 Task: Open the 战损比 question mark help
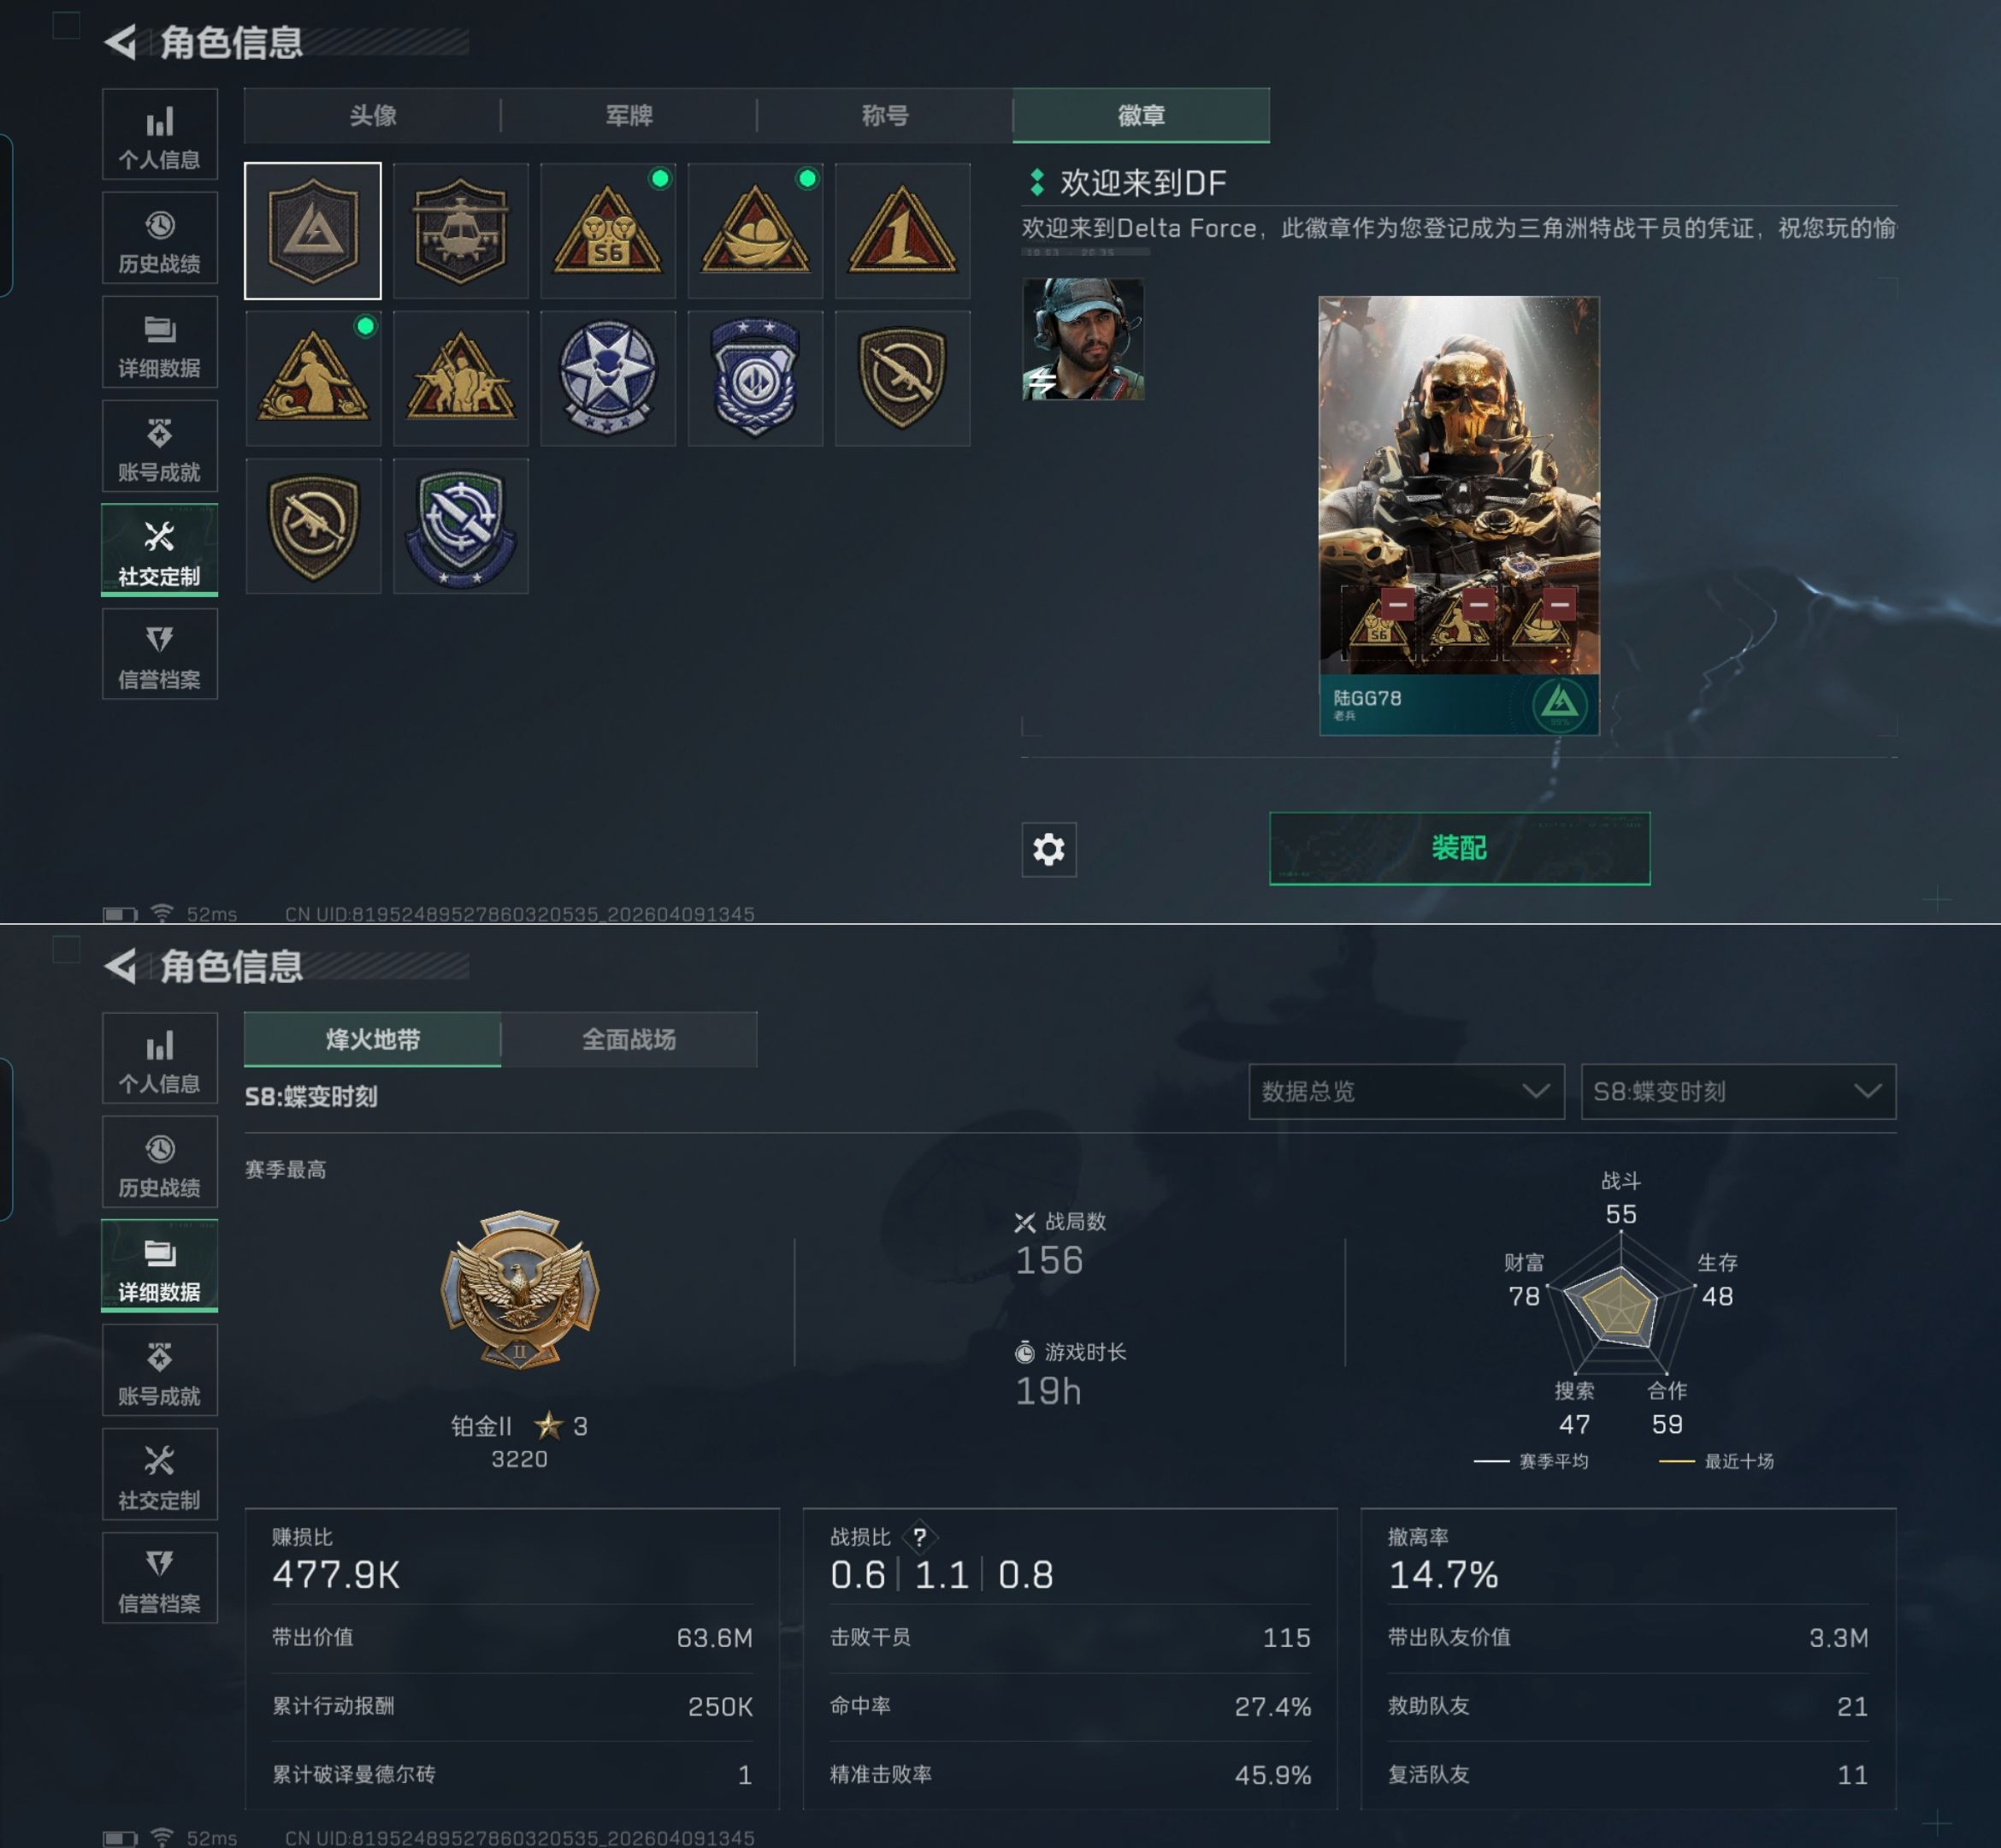point(919,1536)
